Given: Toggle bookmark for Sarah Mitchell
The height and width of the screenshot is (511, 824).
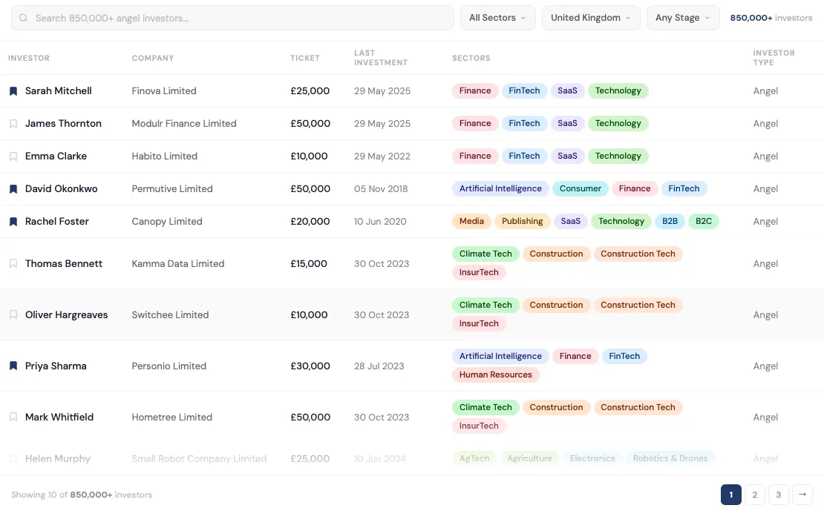Looking at the screenshot, I should pyautogui.click(x=13, y=91).
